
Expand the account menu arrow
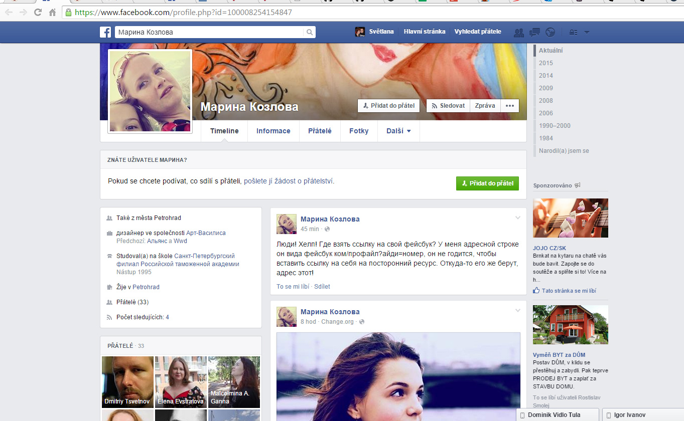point(587,33)
